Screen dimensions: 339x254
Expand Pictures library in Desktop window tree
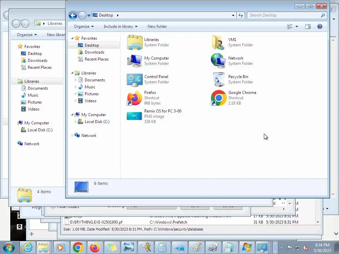tap(75, 94)
